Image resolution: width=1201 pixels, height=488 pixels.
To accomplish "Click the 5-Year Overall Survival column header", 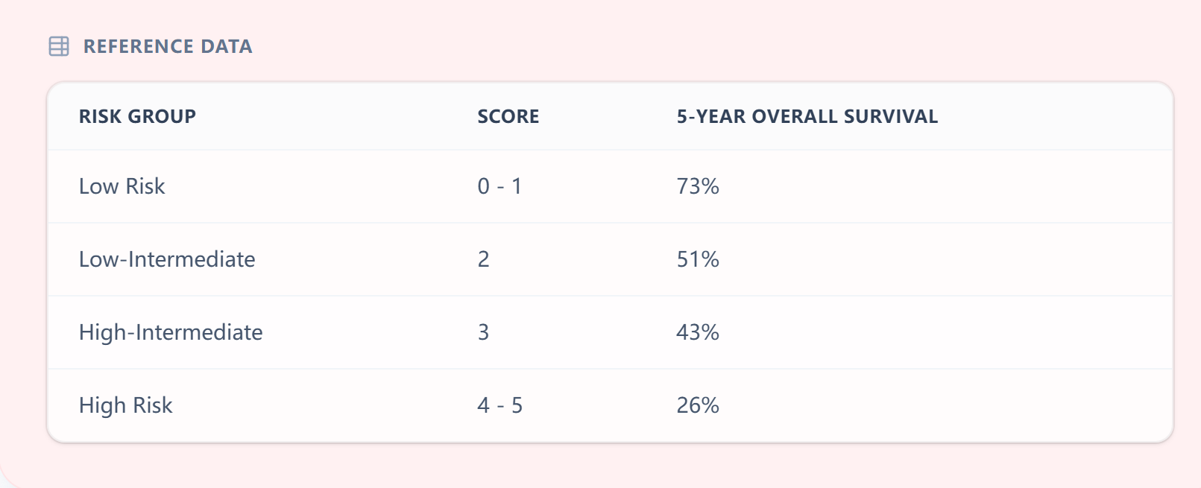I will [807, 116].
